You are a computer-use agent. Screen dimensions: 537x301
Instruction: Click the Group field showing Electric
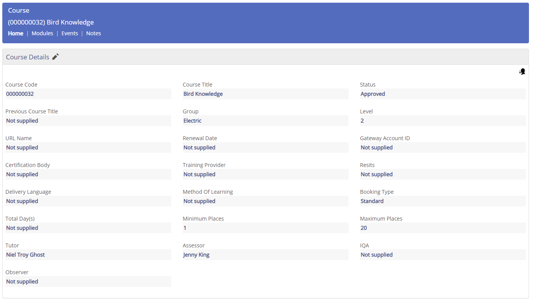(x=266, y=121)
